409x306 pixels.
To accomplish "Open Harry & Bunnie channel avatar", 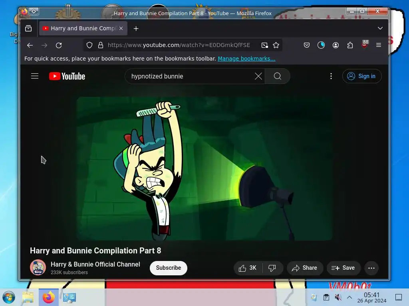I will coord(38,267).
